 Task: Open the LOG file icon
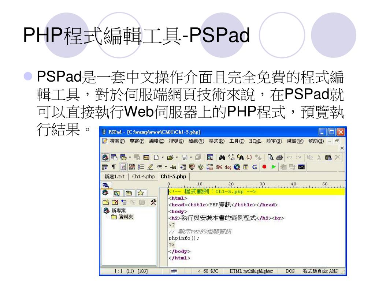pos(146,157)
